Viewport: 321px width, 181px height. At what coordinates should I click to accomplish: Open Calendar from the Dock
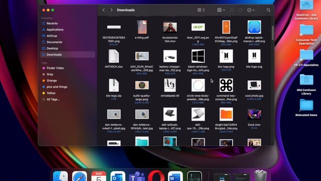(99, 176)
